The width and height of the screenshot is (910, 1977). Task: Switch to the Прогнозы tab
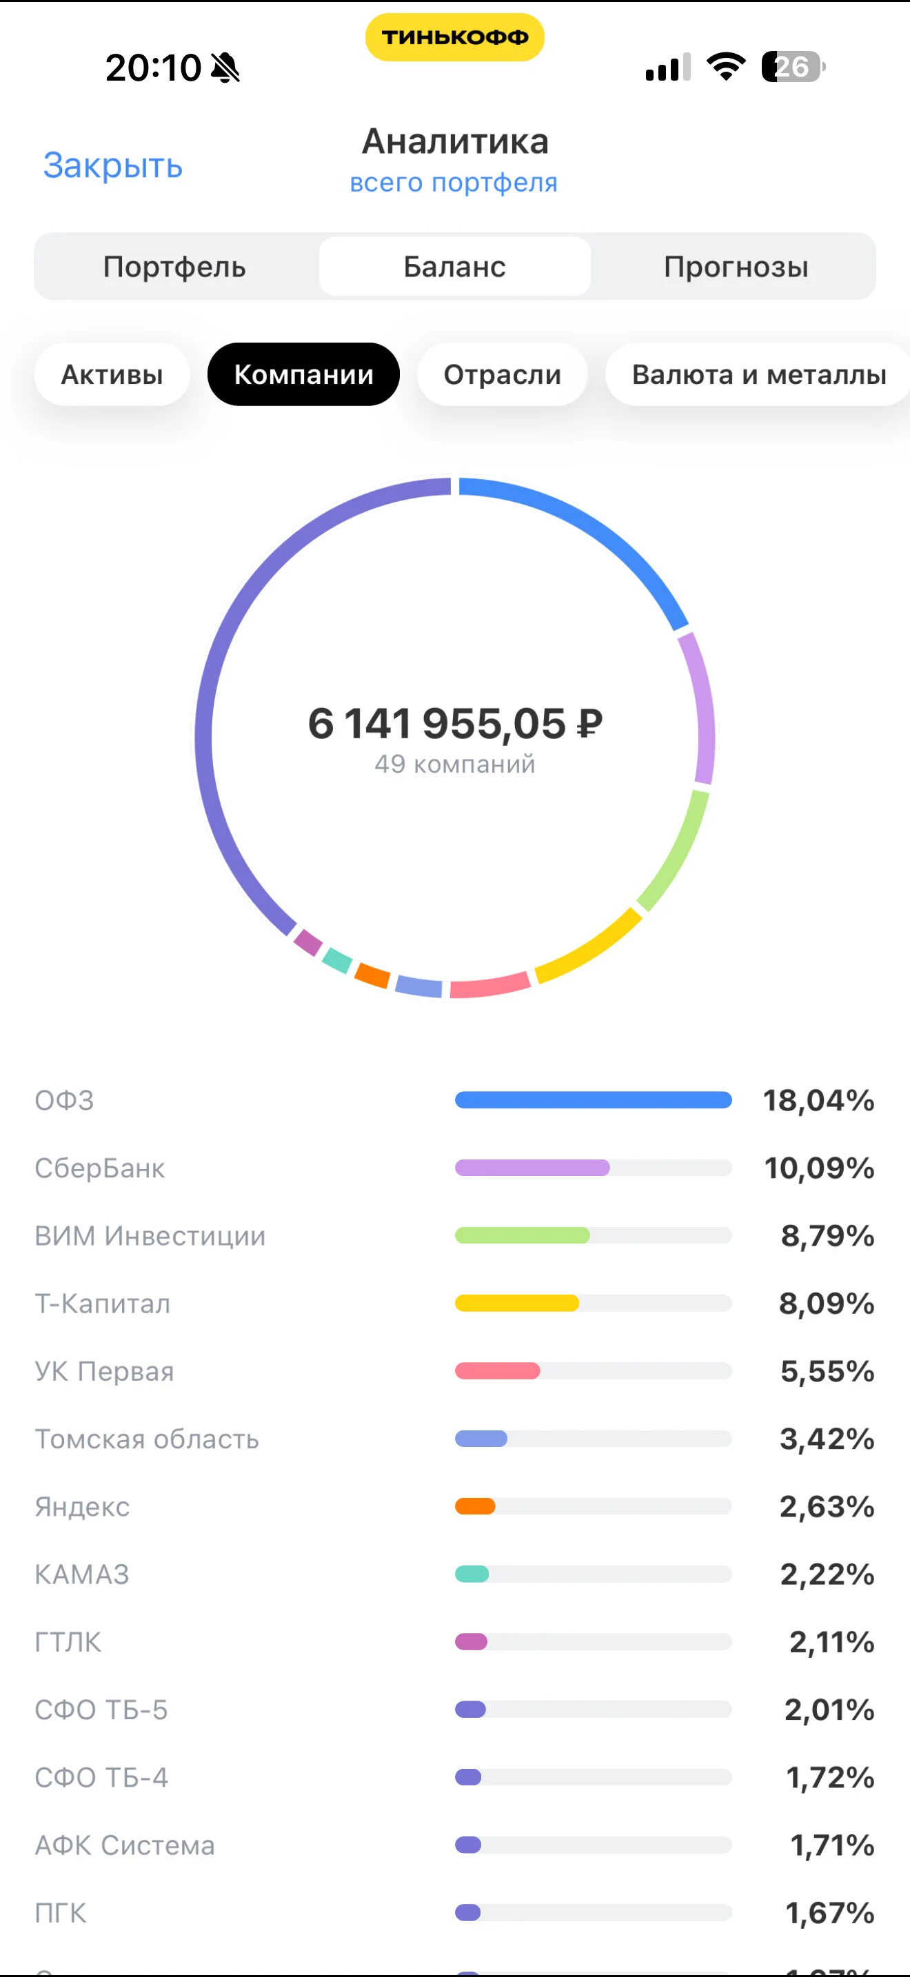pos(736,266)
